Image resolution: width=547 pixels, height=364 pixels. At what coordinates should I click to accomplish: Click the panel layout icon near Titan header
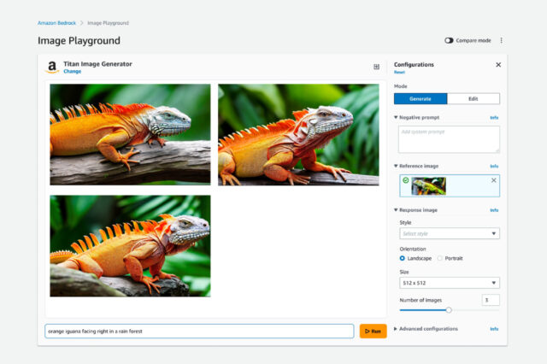pos(377,67)
